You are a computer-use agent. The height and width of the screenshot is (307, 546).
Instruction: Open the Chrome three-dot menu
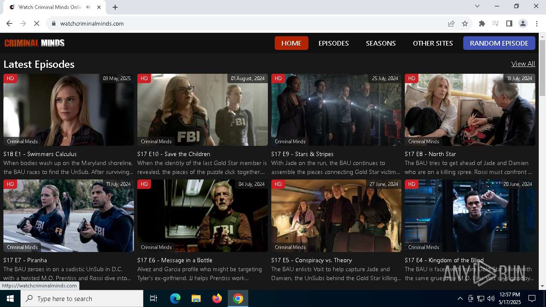click(537, 23)
